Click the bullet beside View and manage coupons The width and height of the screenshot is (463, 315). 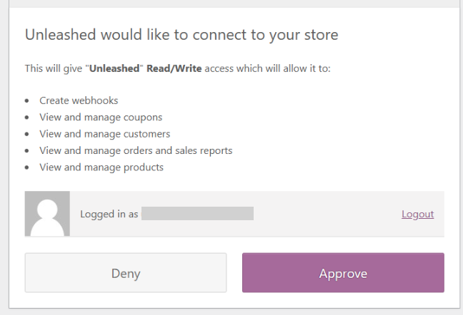[27, 118]
